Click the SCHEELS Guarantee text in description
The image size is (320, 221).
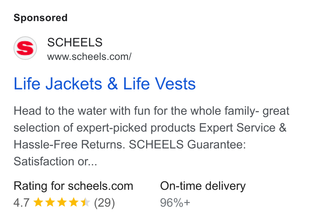[187, 144]
